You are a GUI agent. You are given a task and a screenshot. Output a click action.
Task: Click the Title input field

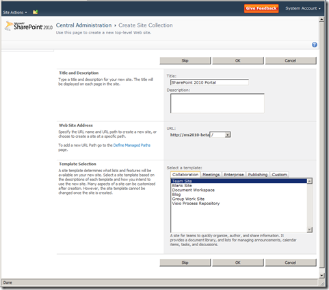point(209,82)
